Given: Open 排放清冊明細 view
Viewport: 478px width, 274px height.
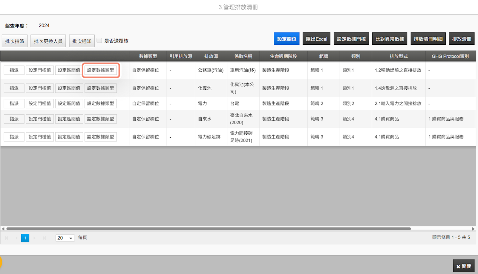Looking at the screenshot, I should pos(428,39).
